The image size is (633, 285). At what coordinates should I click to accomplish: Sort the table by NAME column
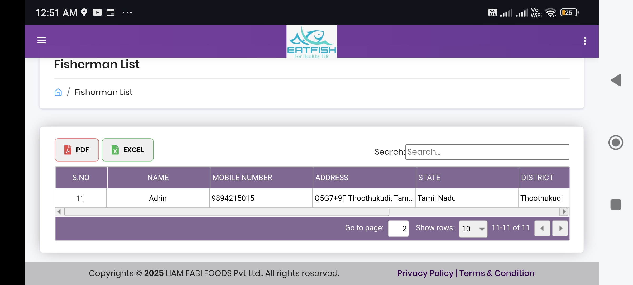tap(158, 178)
